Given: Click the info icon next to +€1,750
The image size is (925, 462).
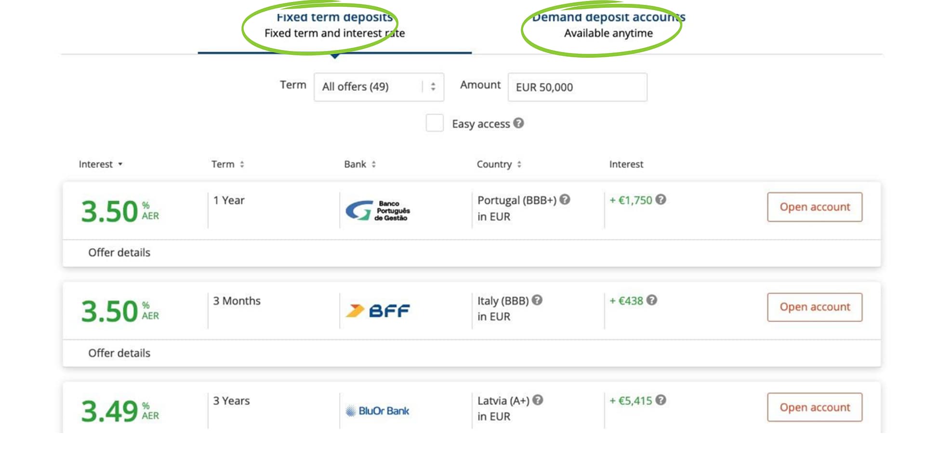Looking at the screenshot, I should tap(661, 199).
